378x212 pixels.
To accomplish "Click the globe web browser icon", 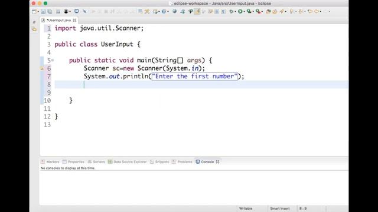I will (174, 11).
